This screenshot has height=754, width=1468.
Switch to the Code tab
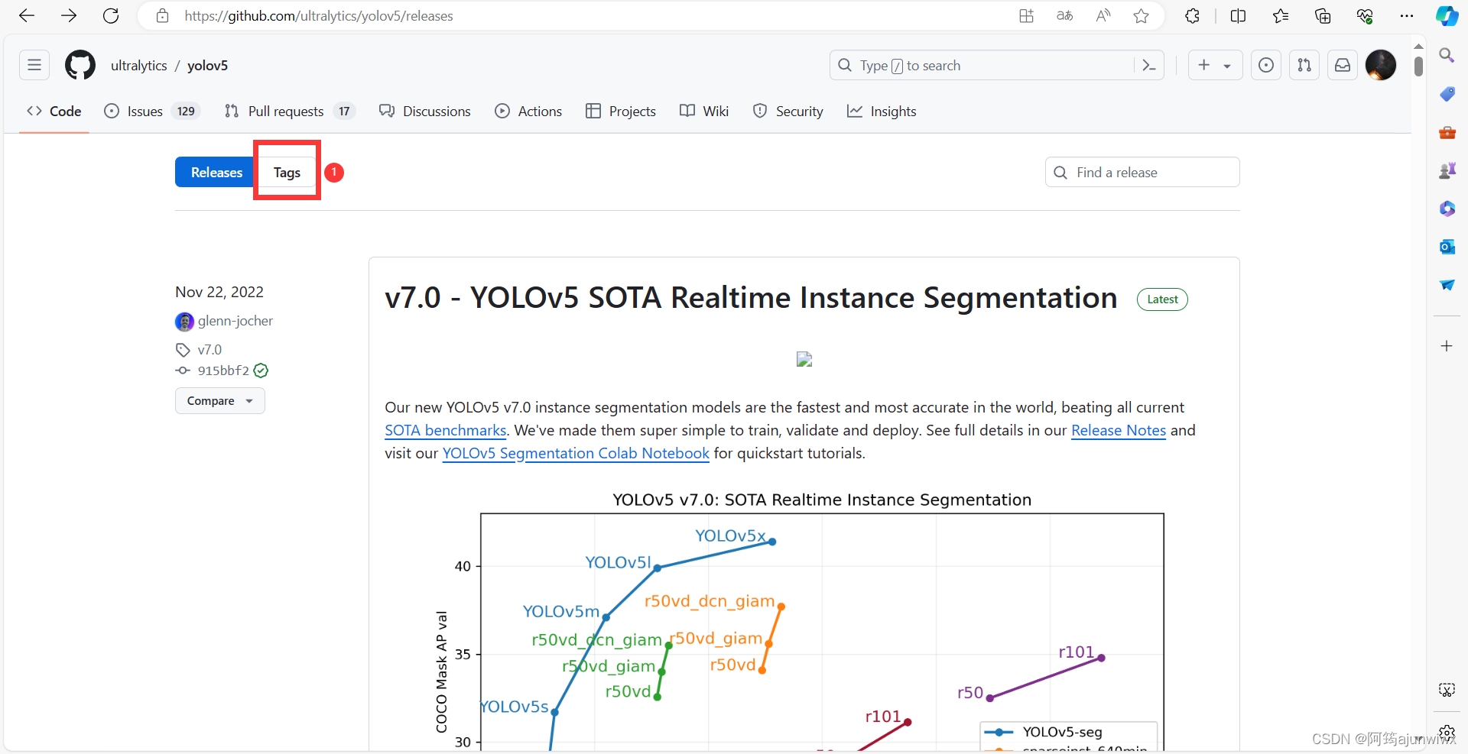pyautogui.click(x=54, y=111)
